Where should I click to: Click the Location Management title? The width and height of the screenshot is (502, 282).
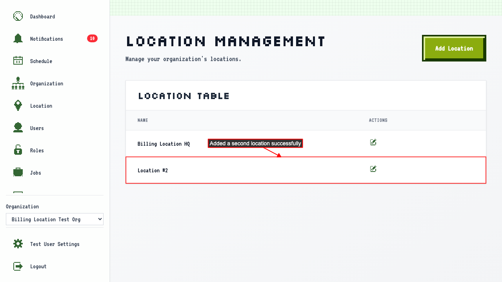click(x=226, y=41)
